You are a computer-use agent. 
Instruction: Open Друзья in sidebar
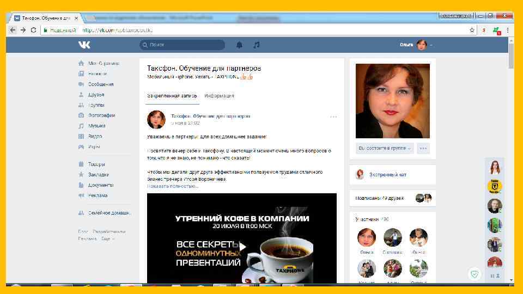pyautogui.click(x=92, y=95)
